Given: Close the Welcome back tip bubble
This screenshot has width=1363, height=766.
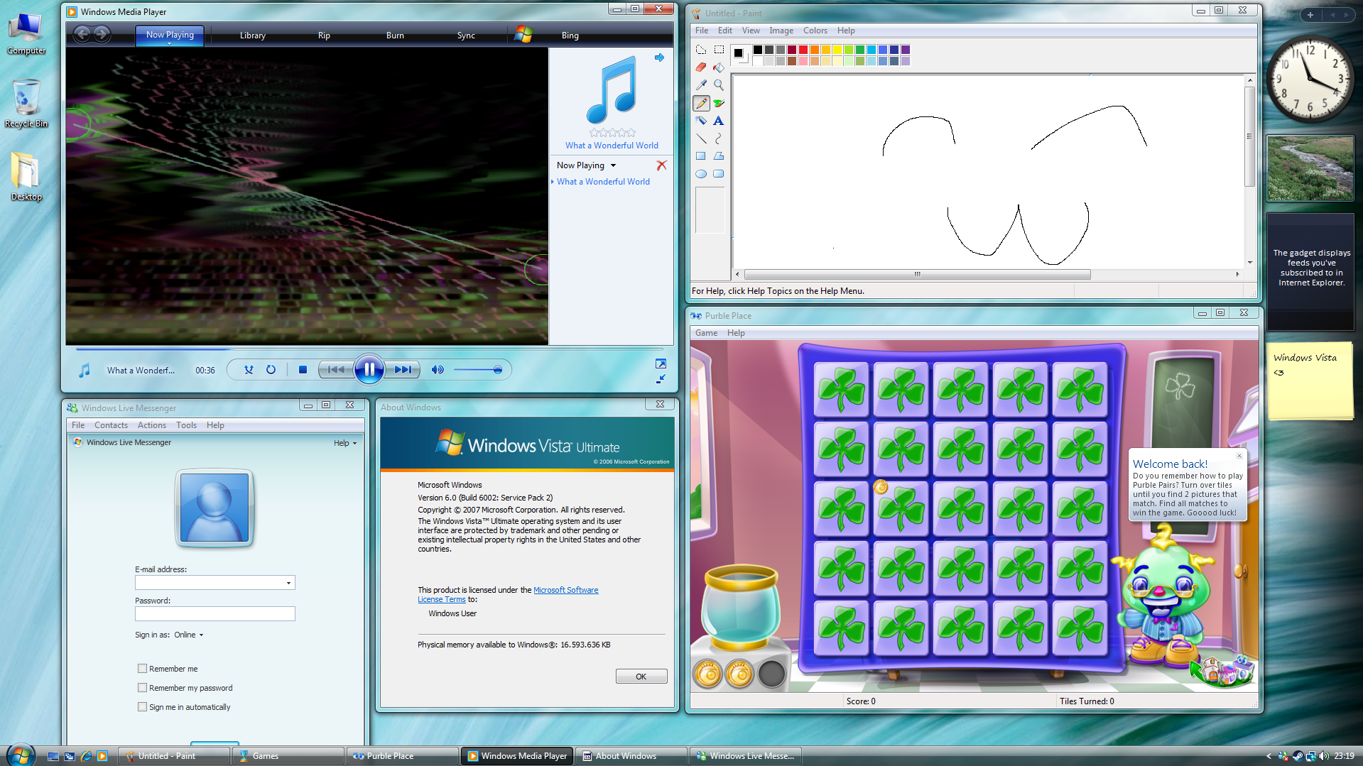Looking at the screenshot, I should click(1239, 456).
